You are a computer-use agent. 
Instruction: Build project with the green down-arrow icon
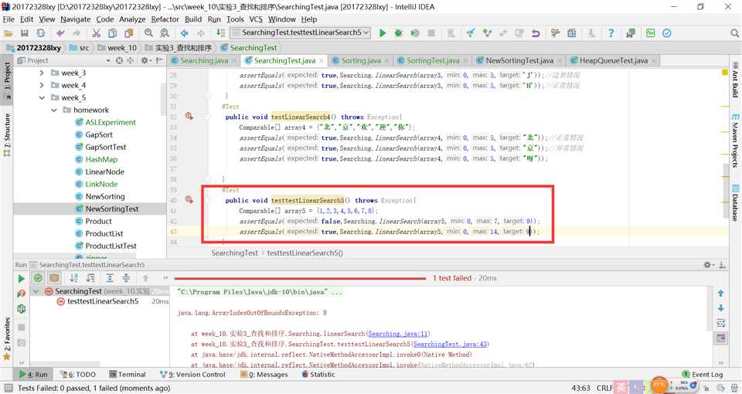tap(220, 32)
